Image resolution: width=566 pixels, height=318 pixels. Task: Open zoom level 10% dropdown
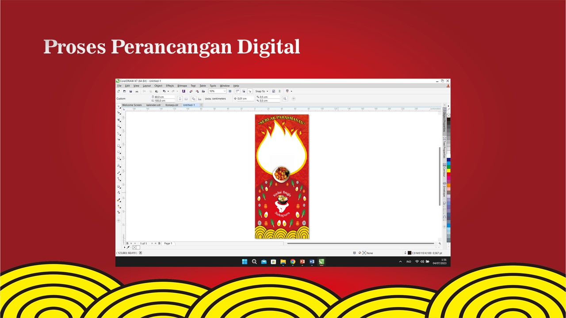click(x=225, y=91)
